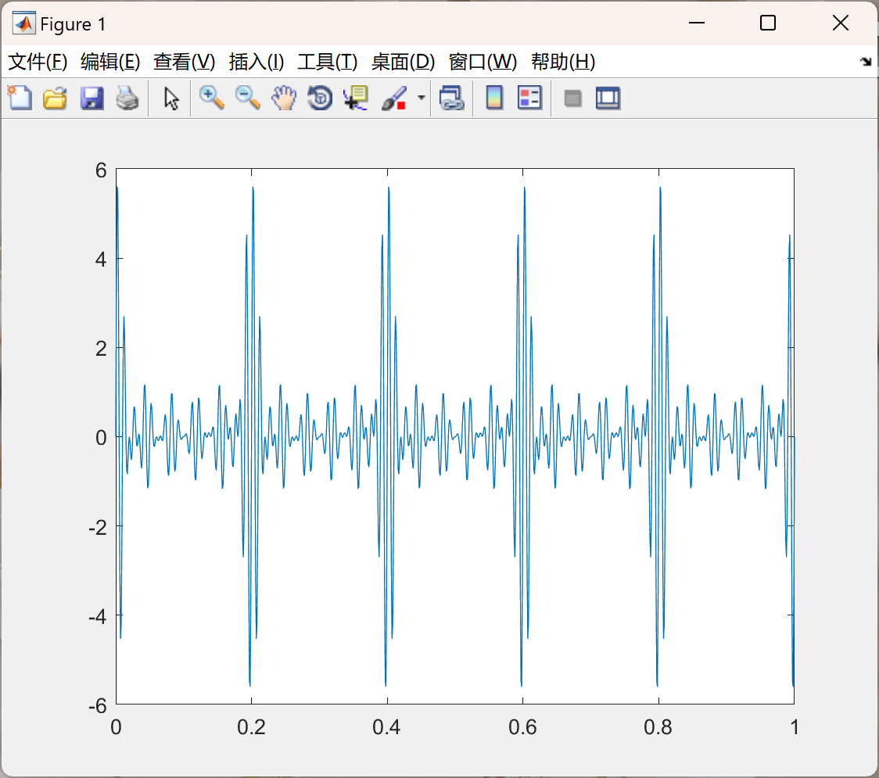Click the signal trough near x equals 0.6

click(522, 685)
